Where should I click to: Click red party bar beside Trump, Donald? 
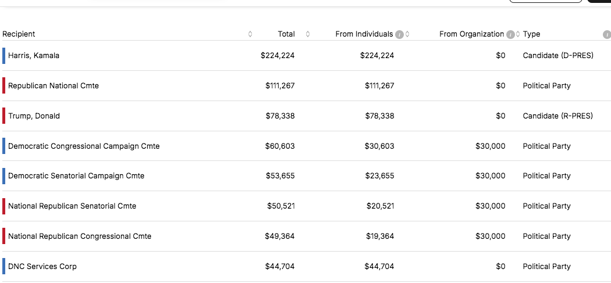coord(3,116)
